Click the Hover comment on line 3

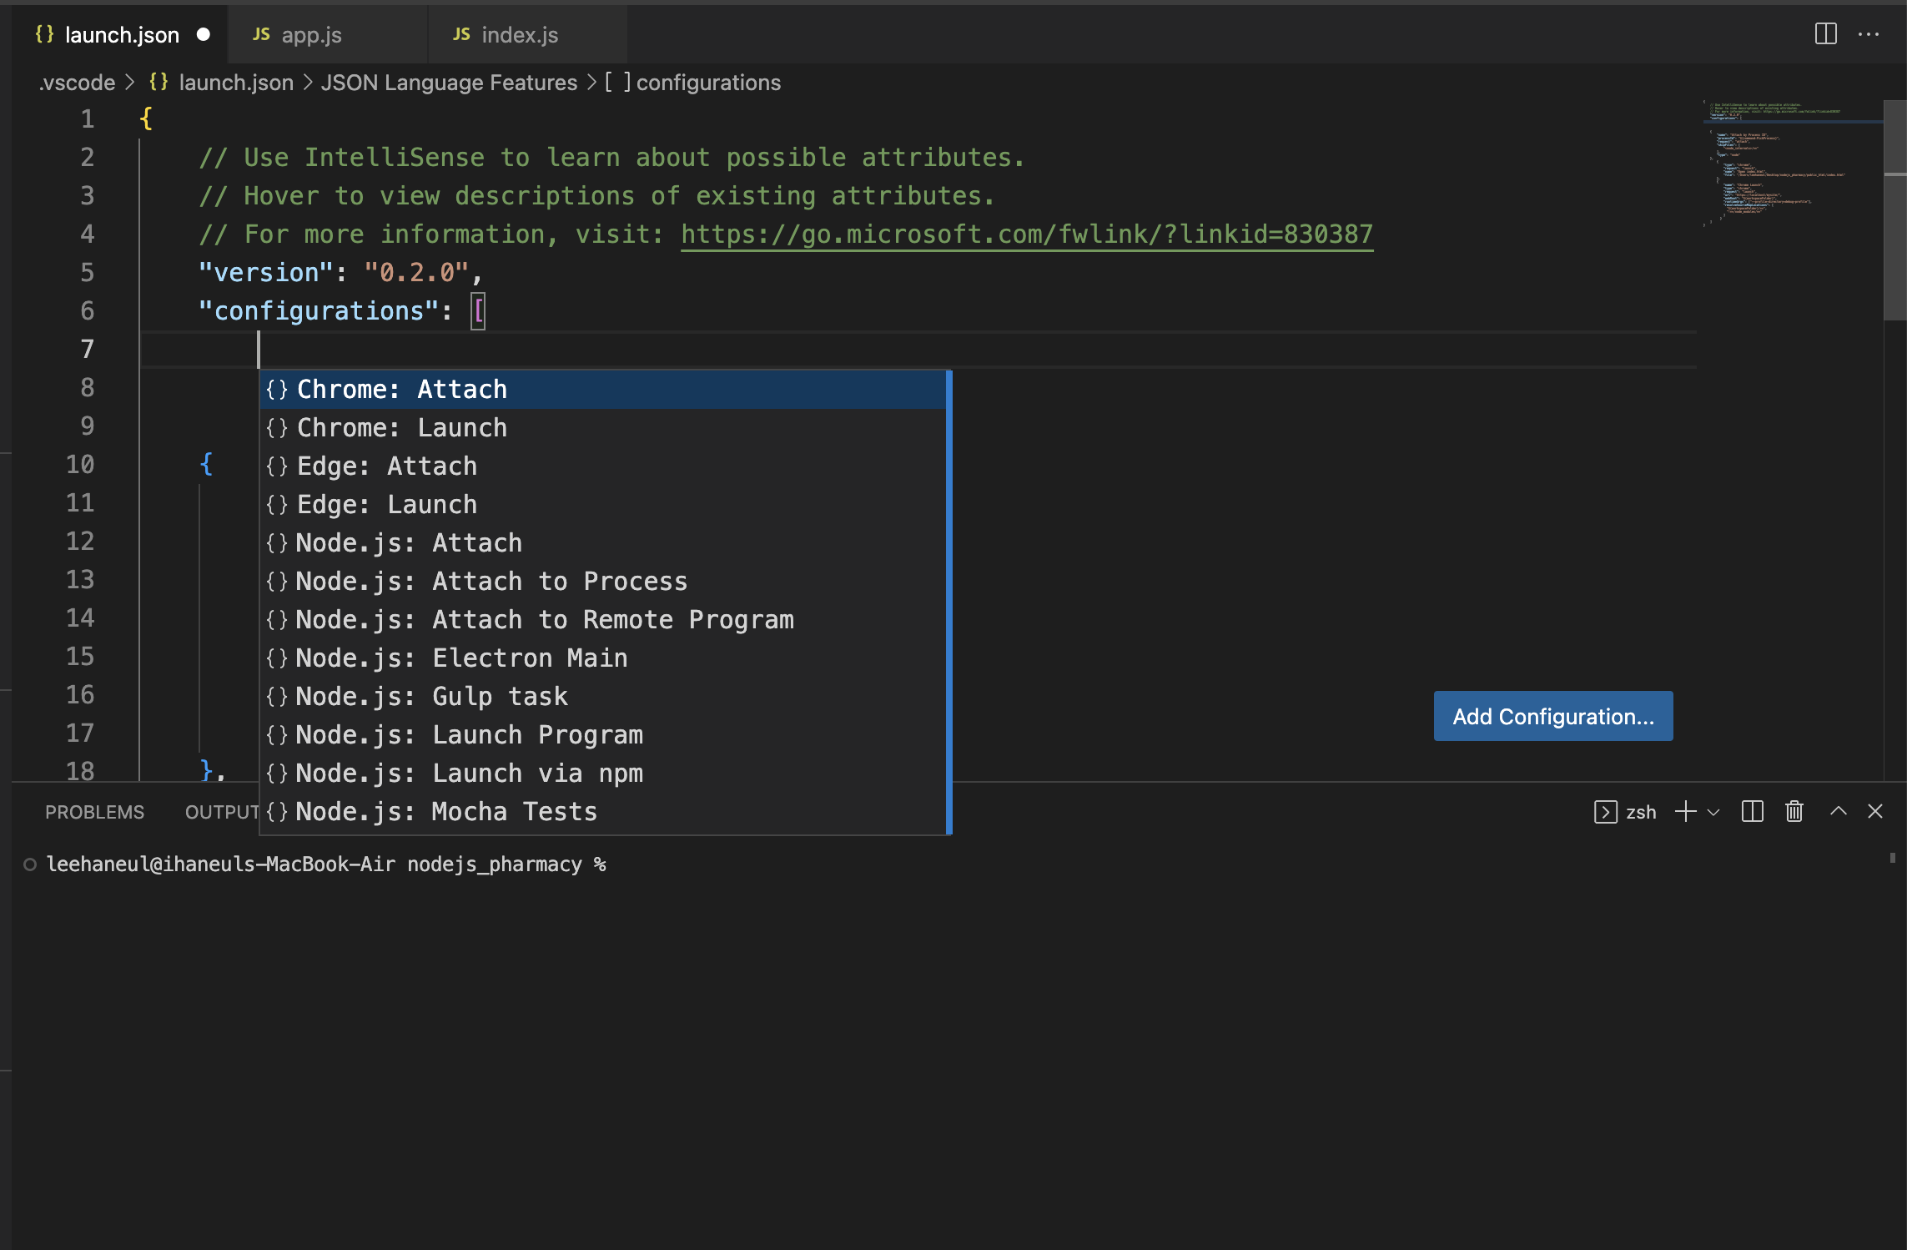pyautogui.click(x=596, y=196)
